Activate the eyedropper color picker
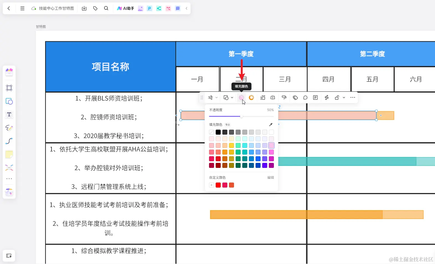This screenshot has height=264, width=435. [x=271, y=125]
